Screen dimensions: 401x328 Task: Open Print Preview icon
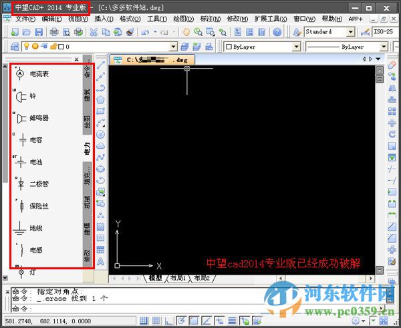point(66,32)
